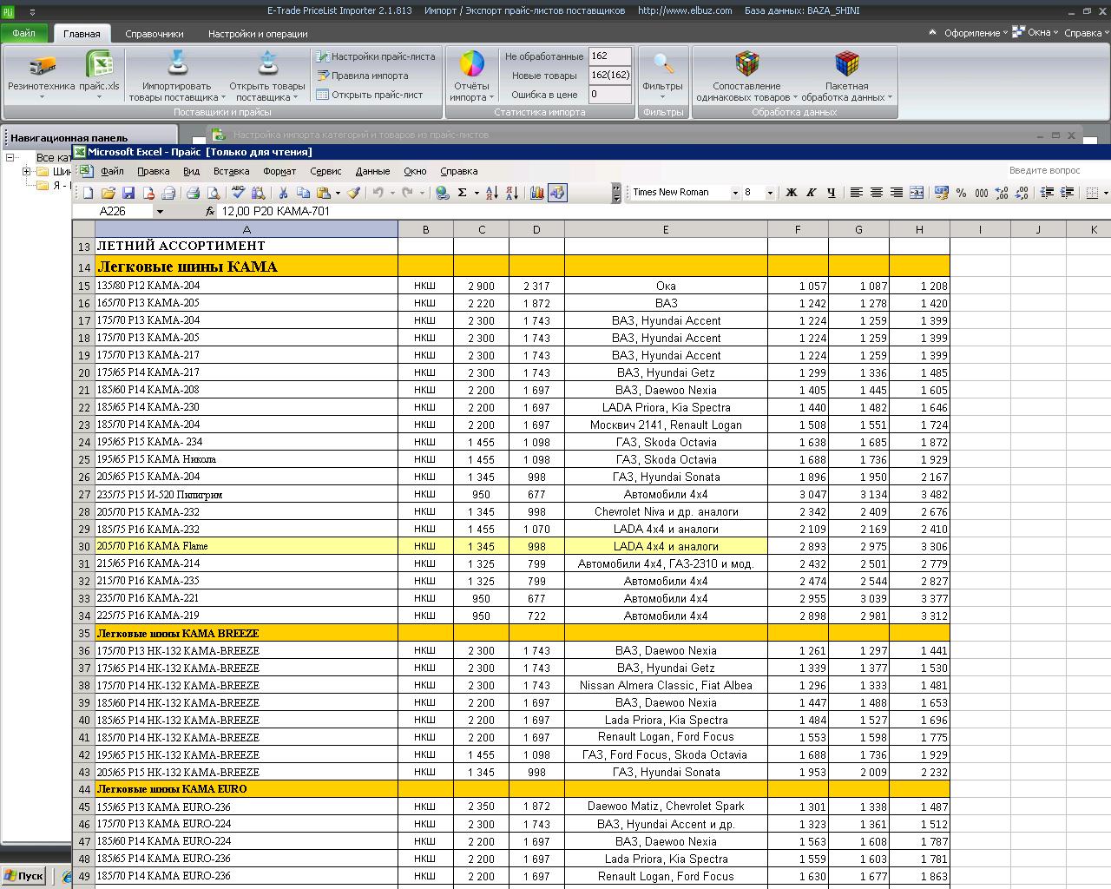
Task: Open Excel's Формат menu
Action: (x=279, y=171)
